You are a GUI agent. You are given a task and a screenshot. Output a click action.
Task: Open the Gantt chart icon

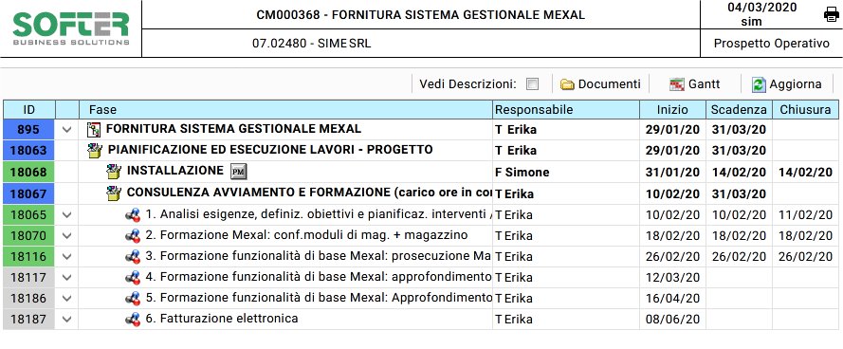[x=677, y=84]
